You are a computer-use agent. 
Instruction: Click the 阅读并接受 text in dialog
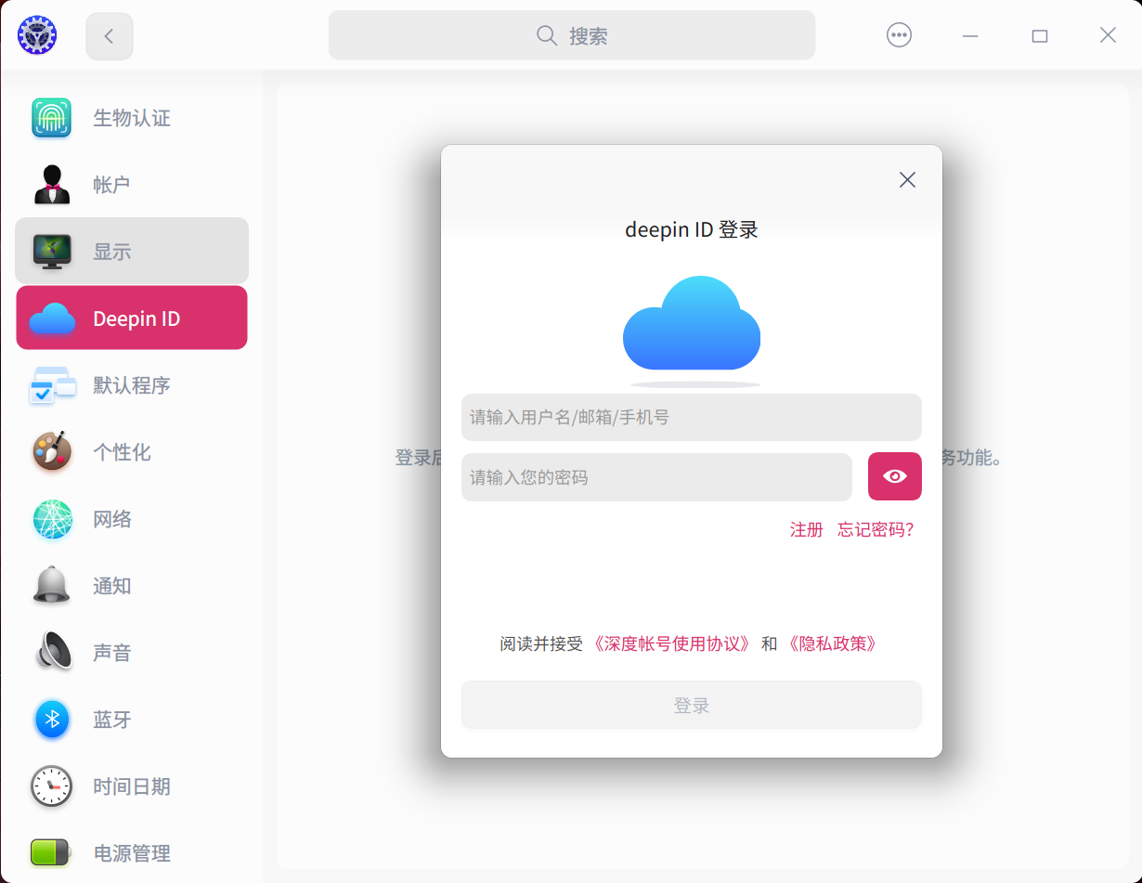click(541, 643)
